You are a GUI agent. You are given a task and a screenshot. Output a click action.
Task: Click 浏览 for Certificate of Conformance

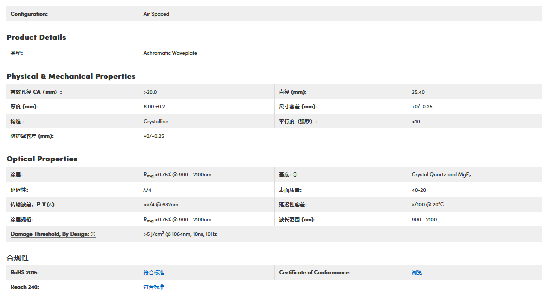pos(417,273)
